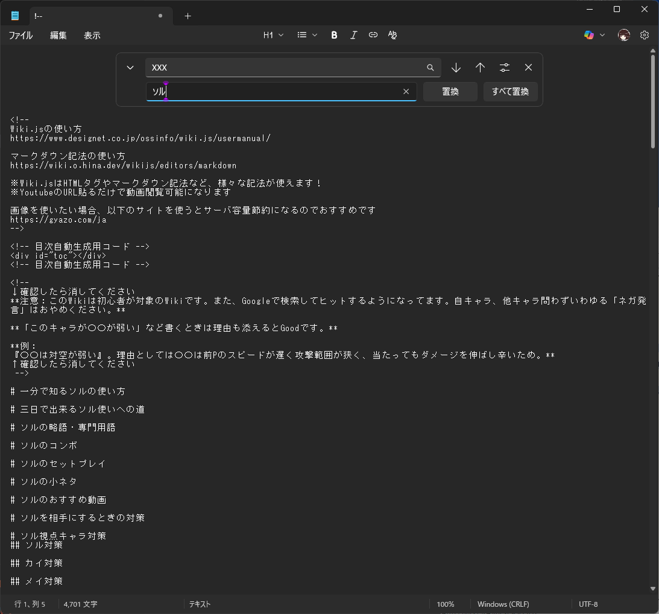Click heading '# ソルのセットプレイ'
Image resolution: width=659 pixels, height=614 pixels.
pos(58,464)
